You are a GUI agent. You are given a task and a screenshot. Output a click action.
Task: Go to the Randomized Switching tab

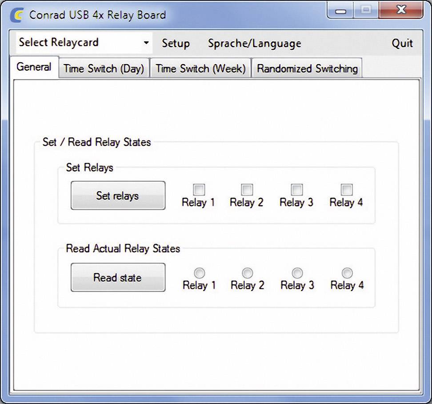[x=307, y=69]
